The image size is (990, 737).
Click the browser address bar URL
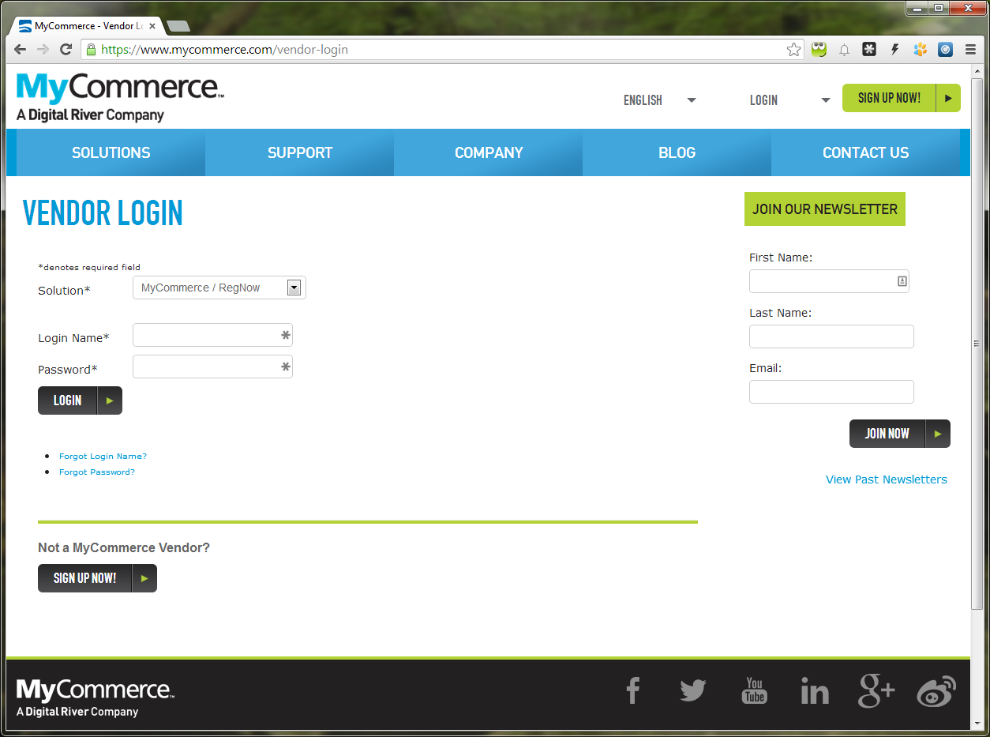point(225,50)
